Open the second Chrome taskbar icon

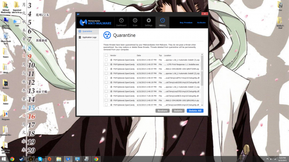(96, 159)
